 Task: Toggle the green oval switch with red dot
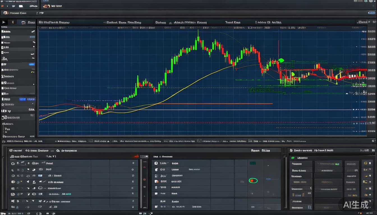[253, 181]
